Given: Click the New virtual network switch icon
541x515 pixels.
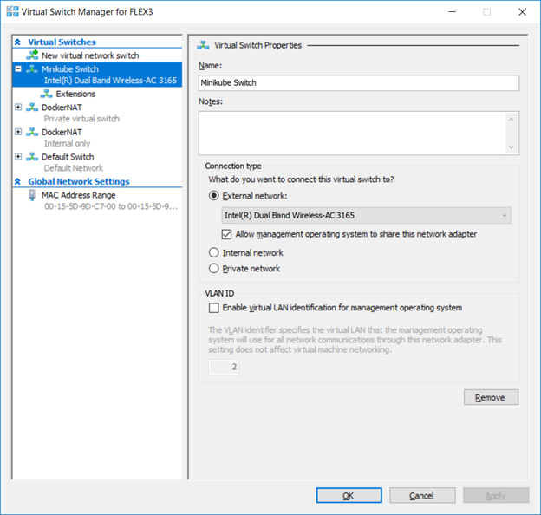Looking at the screenshot, I should coord(32,55).
